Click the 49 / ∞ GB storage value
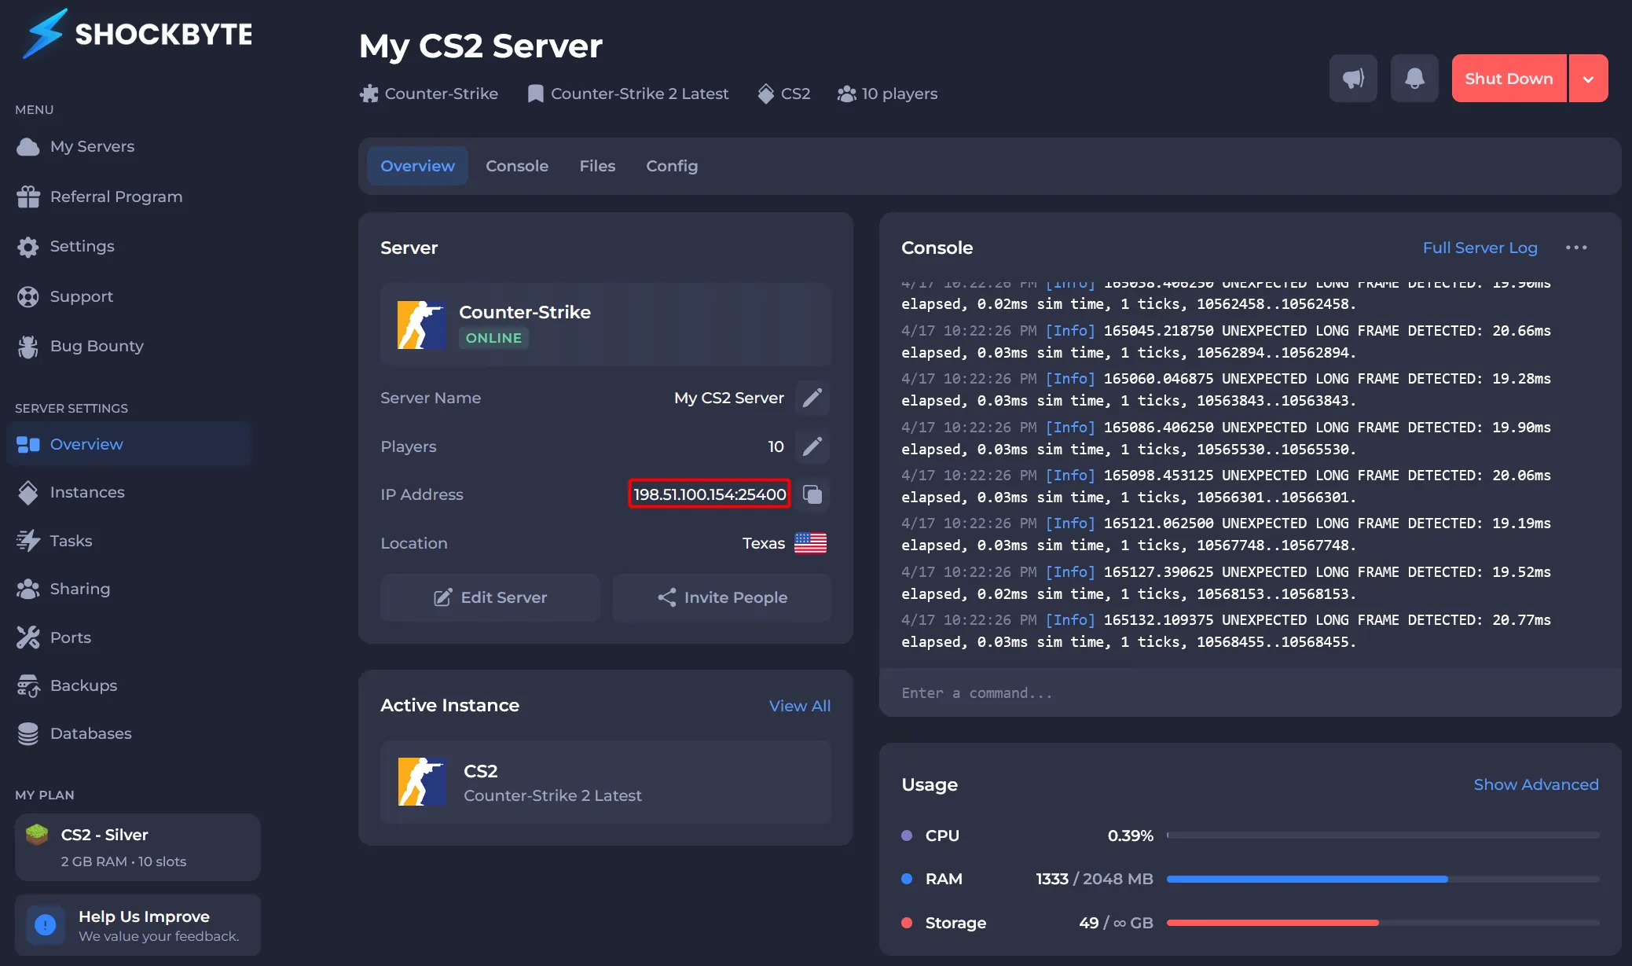The height and width of the screenshot is (966, 1632). click(1116, 923)
